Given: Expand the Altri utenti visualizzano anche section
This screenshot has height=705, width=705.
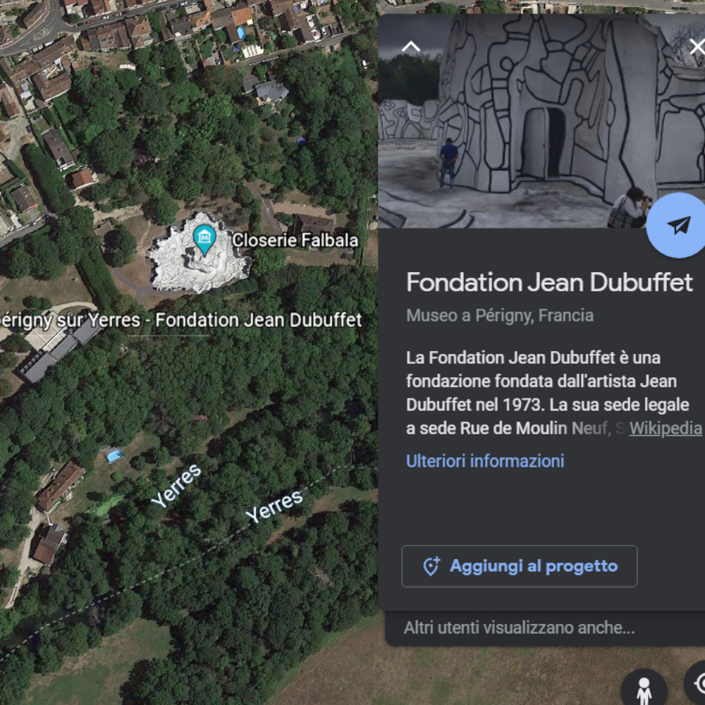Looking at the screenshot, I should 519,627.
